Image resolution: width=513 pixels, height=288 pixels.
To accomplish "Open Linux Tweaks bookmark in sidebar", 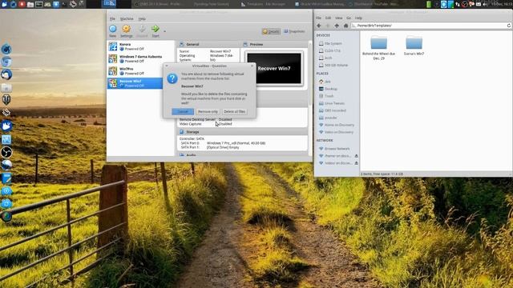I will [x=334, y=103].
